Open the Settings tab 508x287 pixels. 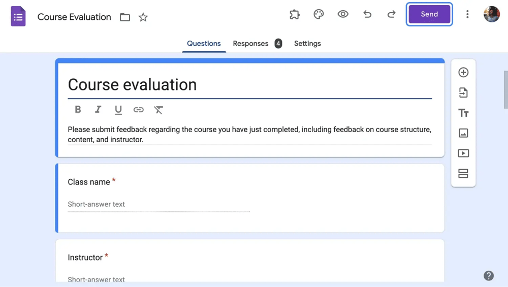point(307,44)
